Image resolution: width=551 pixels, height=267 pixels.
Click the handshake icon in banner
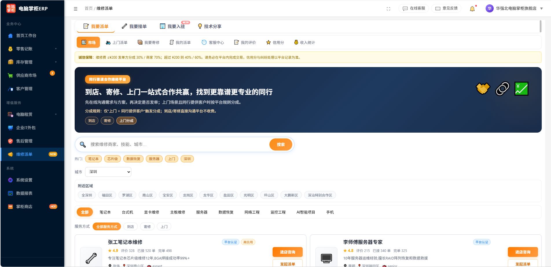coord(483,88)
